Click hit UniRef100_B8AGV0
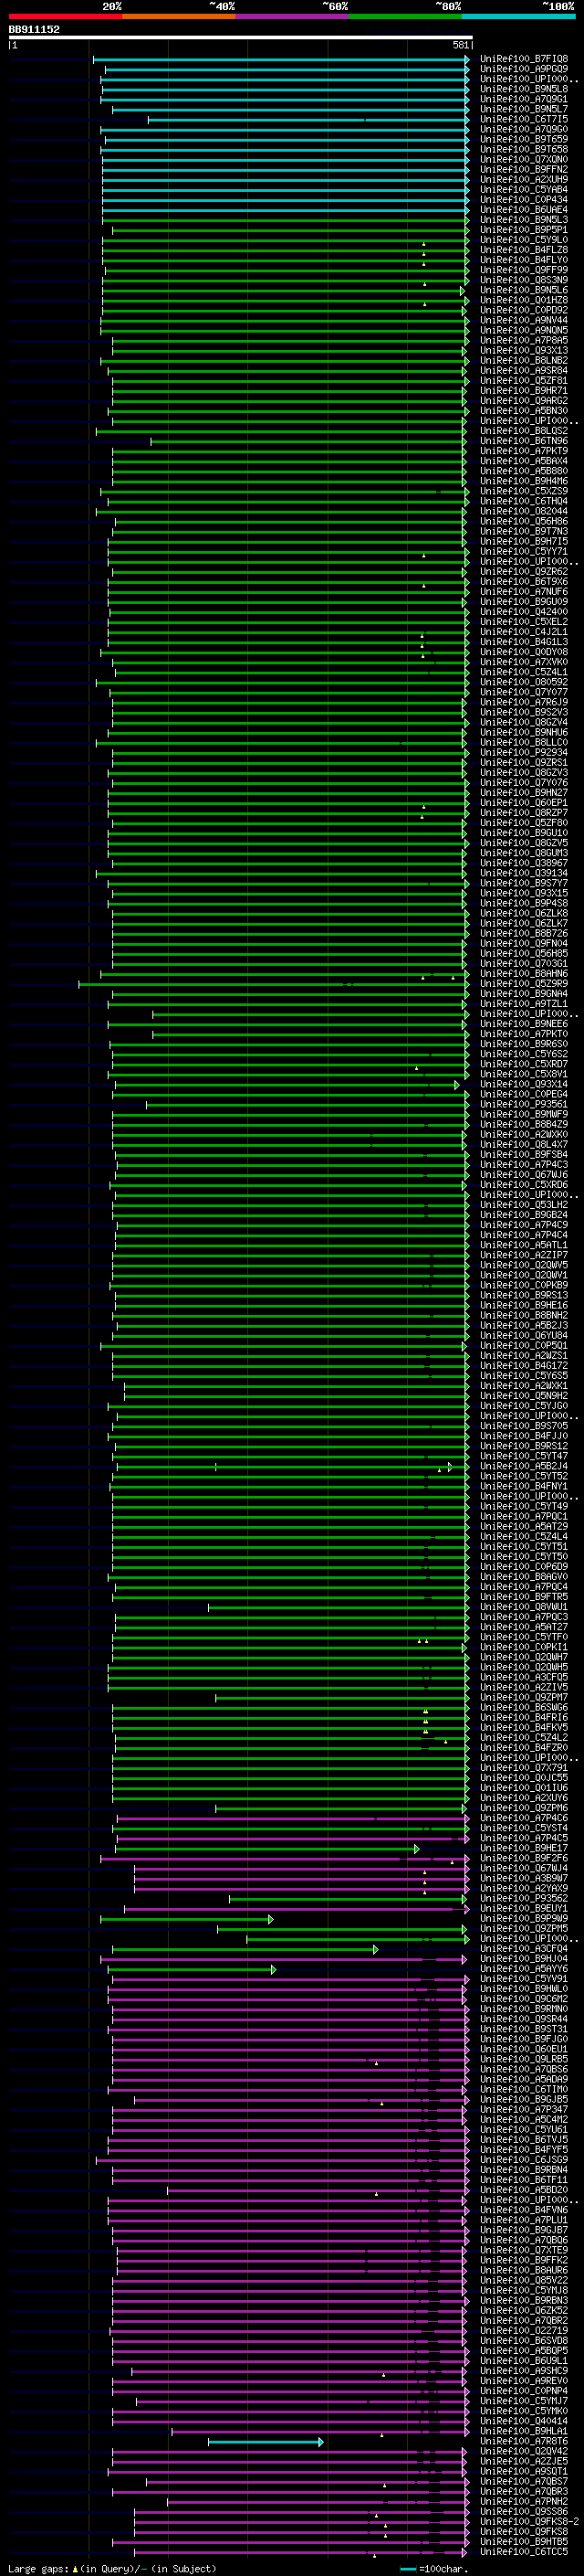The width and height of the screenshot is (584, 2576). tap(524, 1576)
